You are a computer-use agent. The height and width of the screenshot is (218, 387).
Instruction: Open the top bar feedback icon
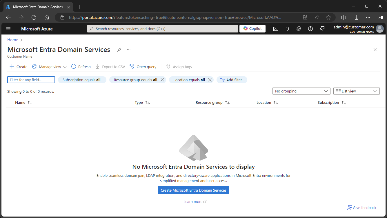point(322,29)
